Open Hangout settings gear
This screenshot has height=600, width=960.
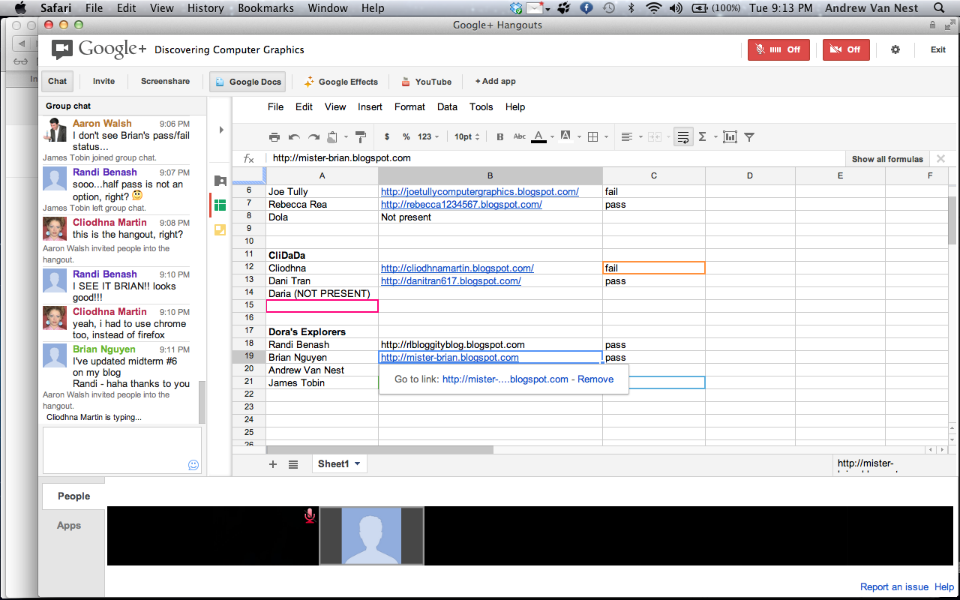coord(895,49)
